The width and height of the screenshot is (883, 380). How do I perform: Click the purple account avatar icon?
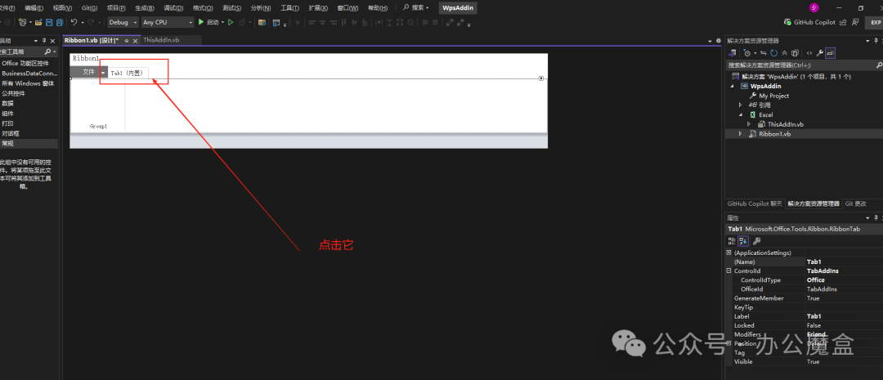coord(814,8)
